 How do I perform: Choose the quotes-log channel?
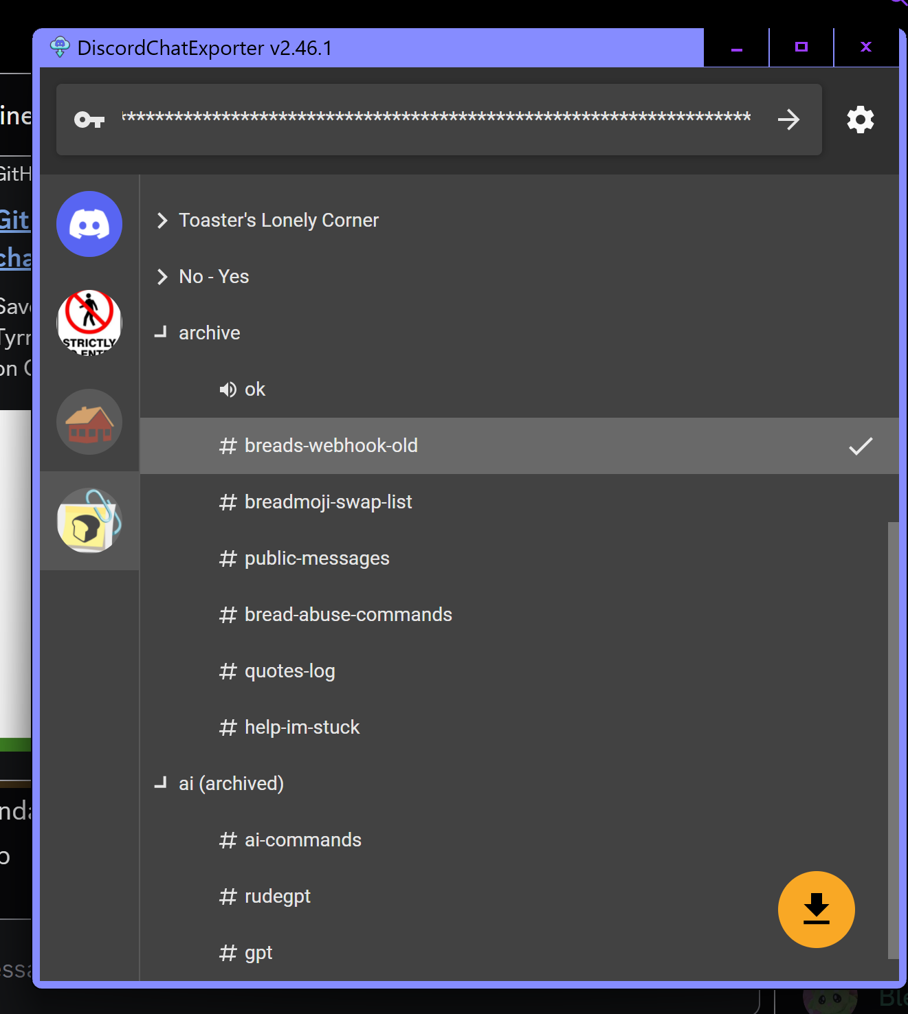tap(289, 671)
